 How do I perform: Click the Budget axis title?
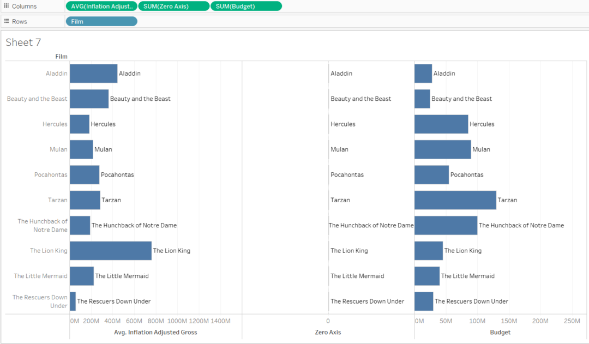pos(500,332)
